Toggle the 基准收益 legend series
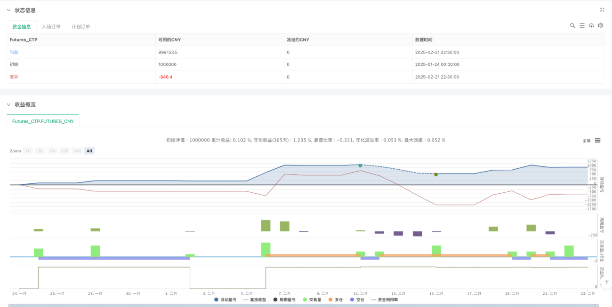 tap(254, 299)
